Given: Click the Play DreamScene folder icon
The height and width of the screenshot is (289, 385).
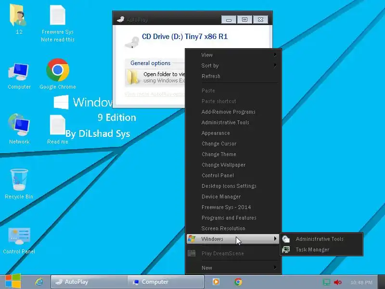Looking at the screenshot, I should click(192, 253).
